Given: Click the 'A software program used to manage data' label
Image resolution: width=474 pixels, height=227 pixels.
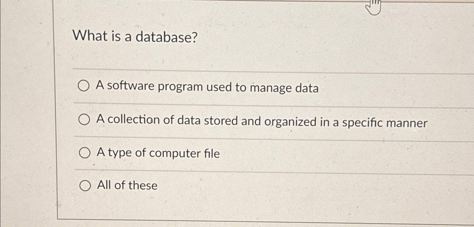Looking at the screenshot, I should pyautogui.click(x=207, y=87).
